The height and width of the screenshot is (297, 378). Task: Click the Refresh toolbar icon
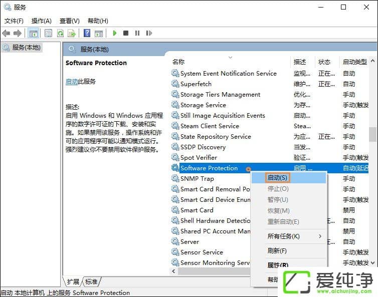[60, 33]
